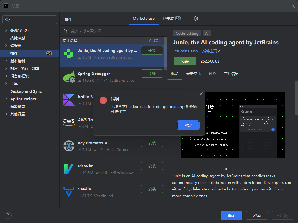This screenshot has width=298, height=223.
Task: Click the red error icon in dialog
Action: click(x=103, y=100)
